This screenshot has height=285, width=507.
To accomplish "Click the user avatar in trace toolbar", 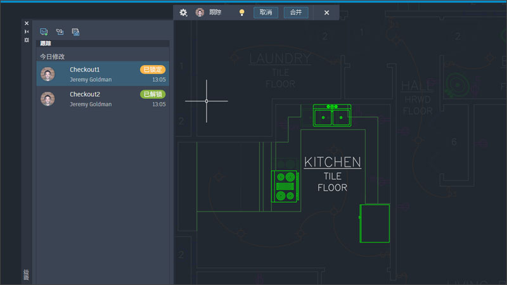I will pos(200,13).
